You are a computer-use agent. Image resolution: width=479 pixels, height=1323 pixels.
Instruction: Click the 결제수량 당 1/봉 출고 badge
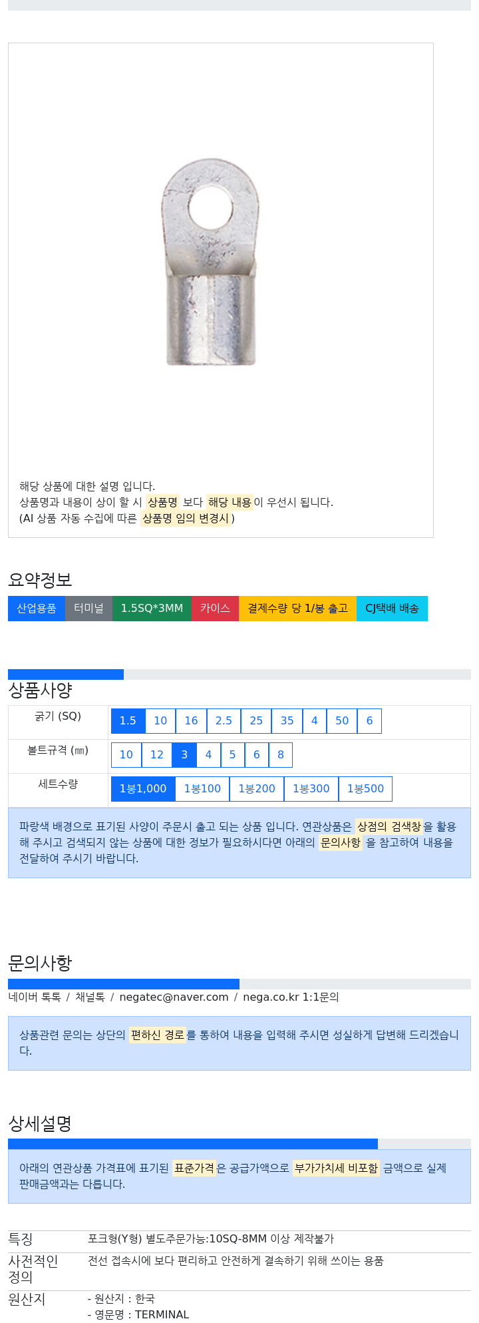tap(297, 609)
